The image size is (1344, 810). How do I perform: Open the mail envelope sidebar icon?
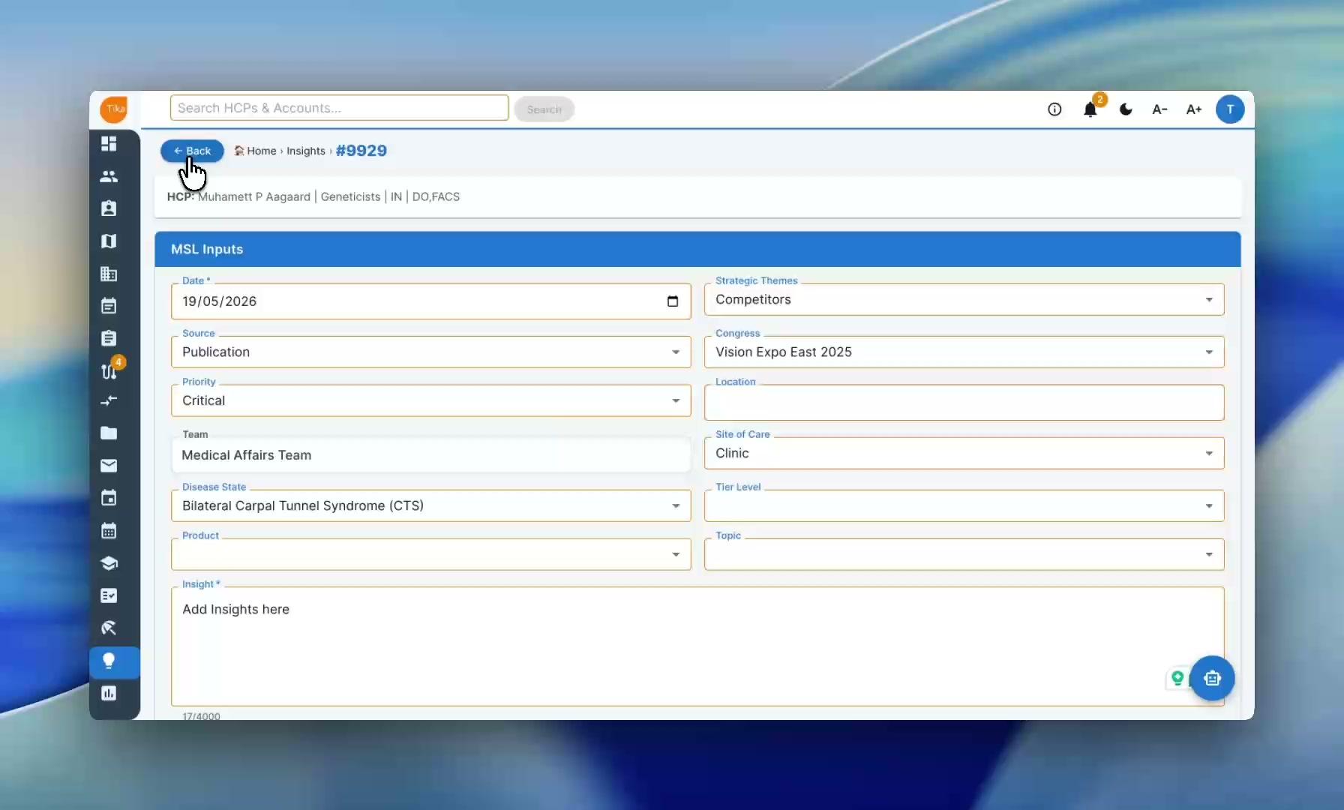tap(109, 466)
